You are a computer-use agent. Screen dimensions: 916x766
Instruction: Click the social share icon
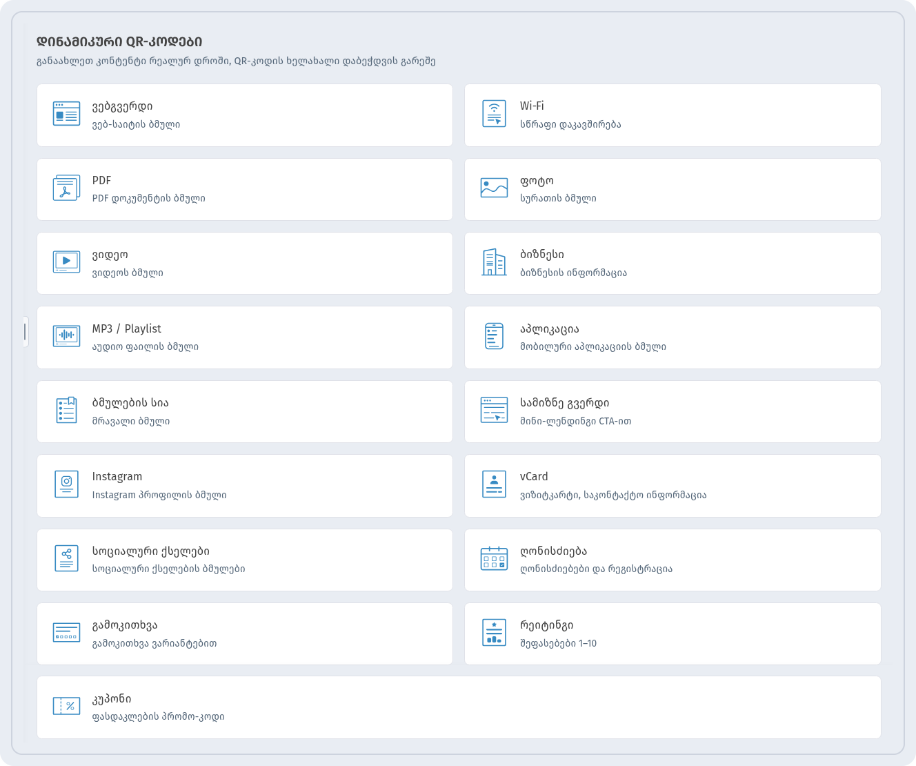pyautogui.click(x=66, y=558)
